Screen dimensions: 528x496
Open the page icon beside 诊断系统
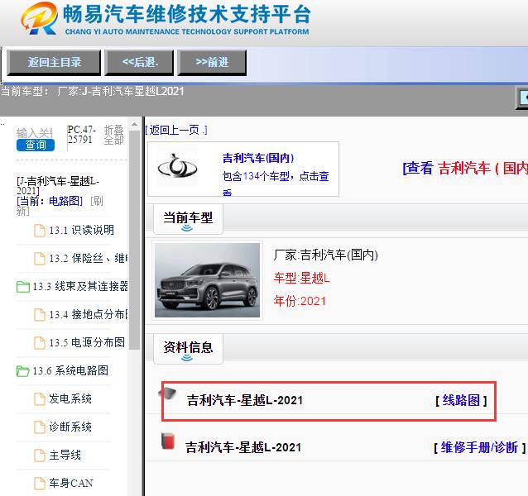(x=40, y=427)
